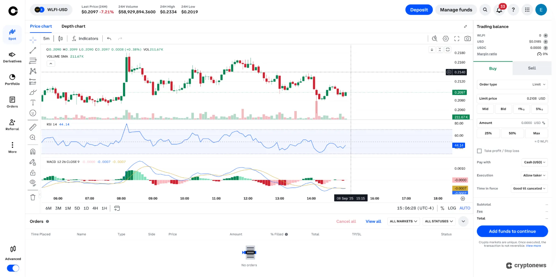Click the View all orders link
This screenshot has width=556, height=277.
tap(373, 221)
